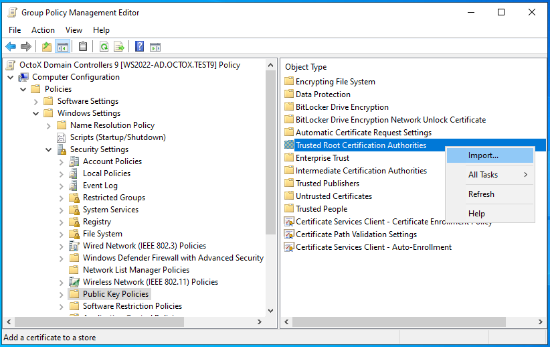Click the tree pane scroll-down arrow

pos(270,310)
